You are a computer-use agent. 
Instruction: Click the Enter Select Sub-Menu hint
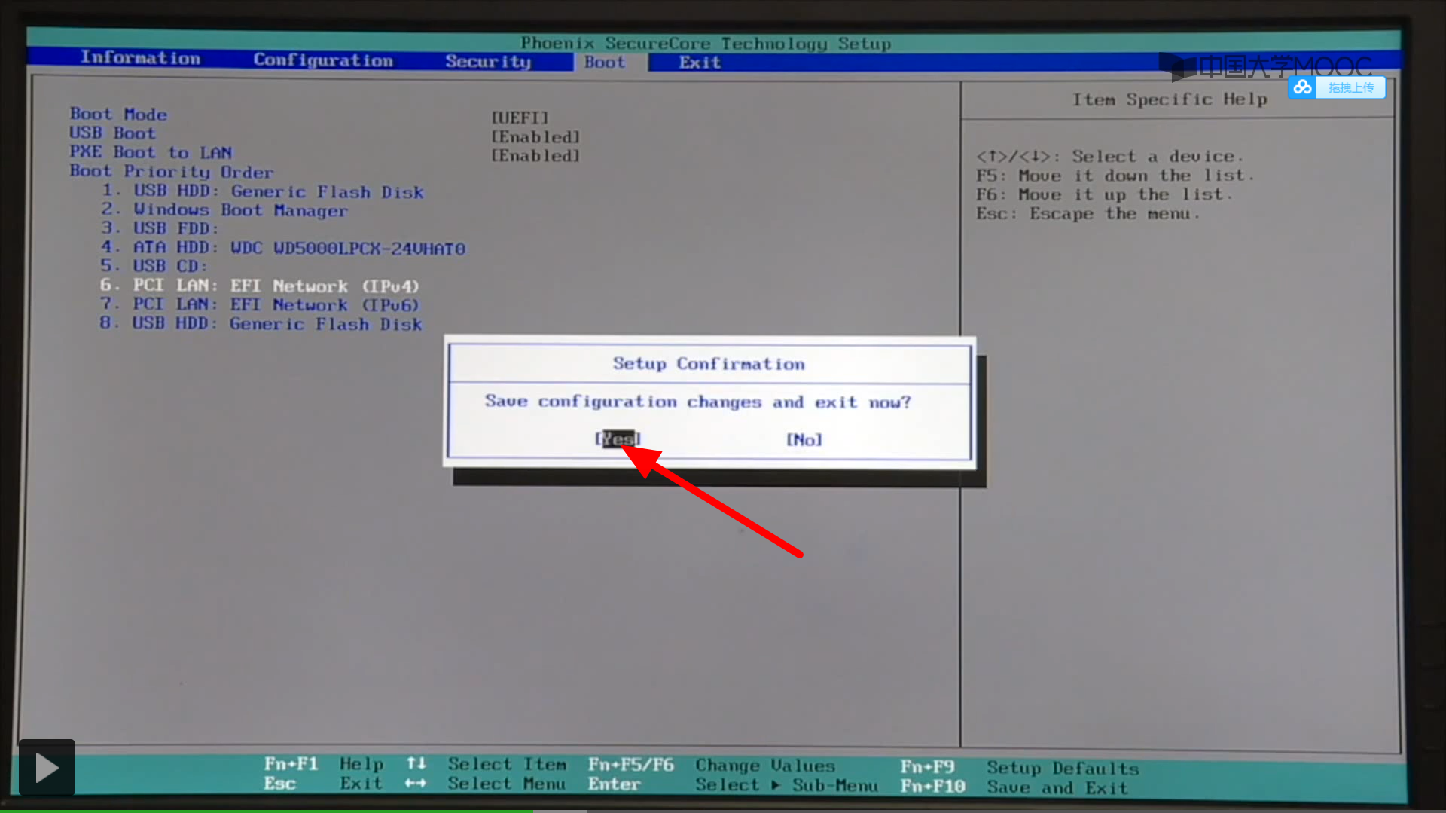click(733, 784)
